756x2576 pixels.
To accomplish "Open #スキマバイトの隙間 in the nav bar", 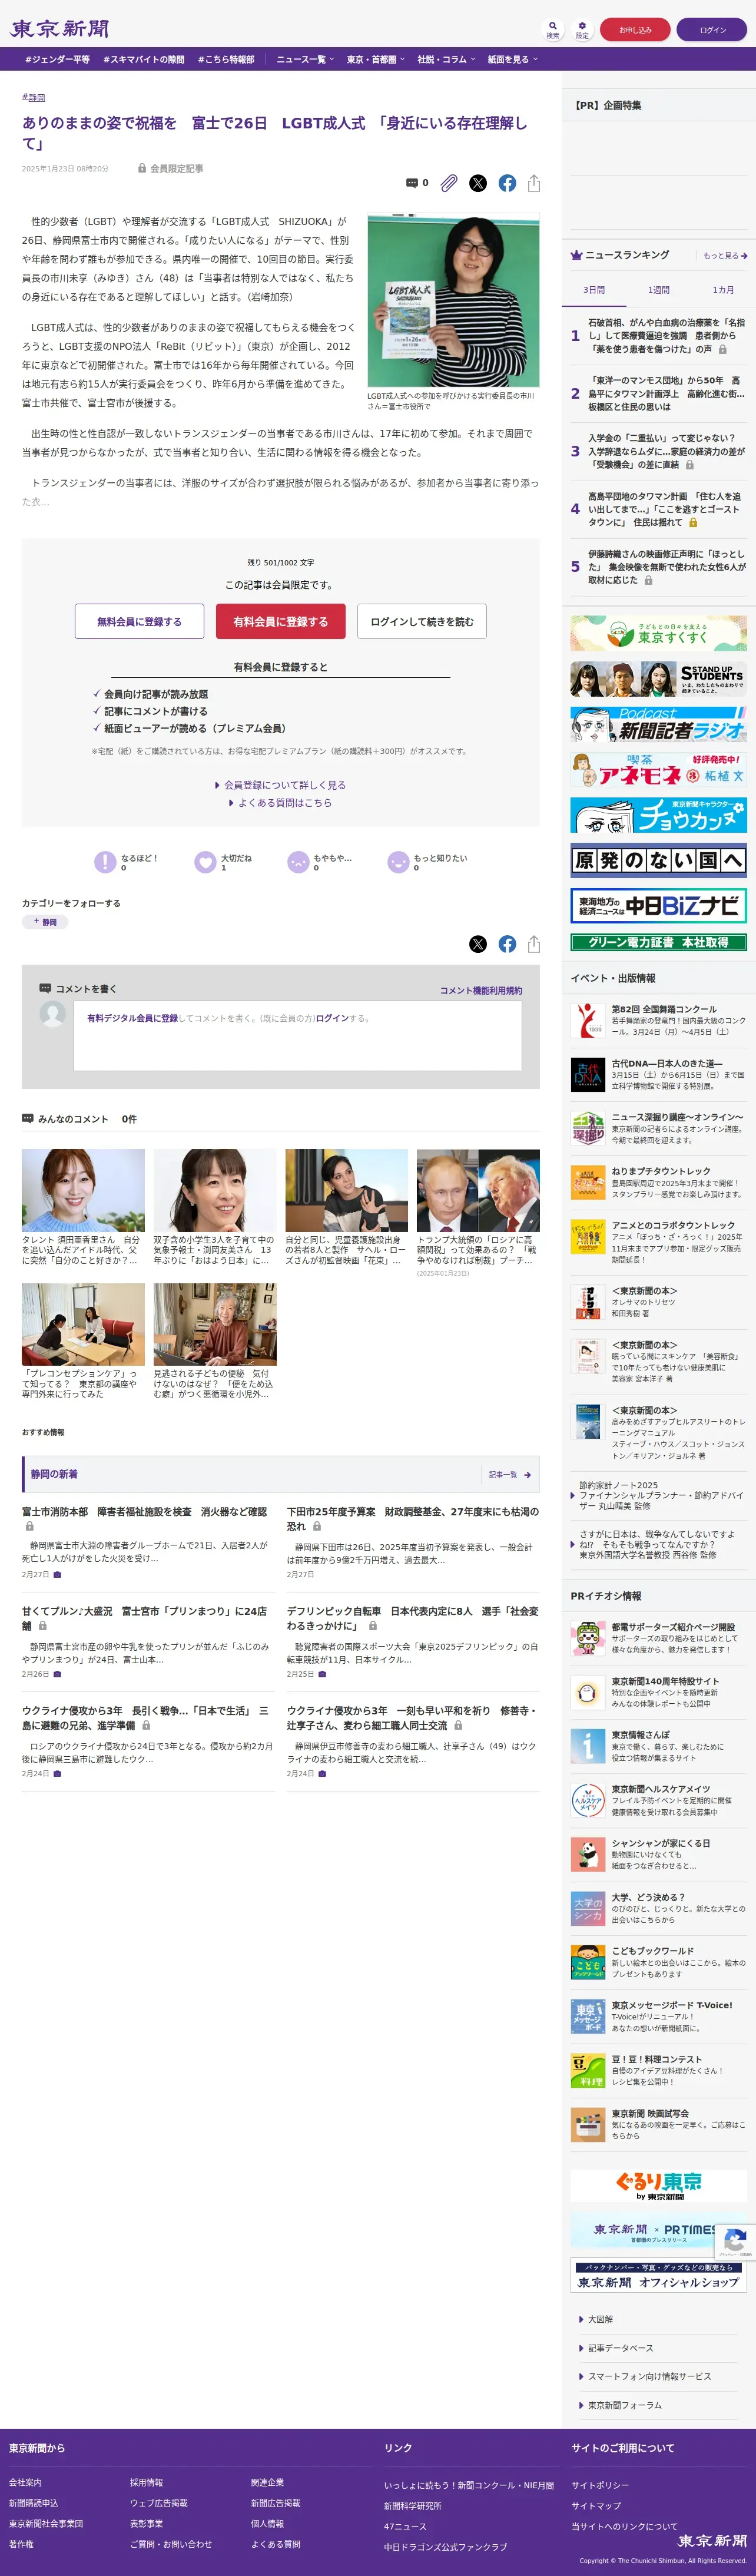I will coord(143,59).
